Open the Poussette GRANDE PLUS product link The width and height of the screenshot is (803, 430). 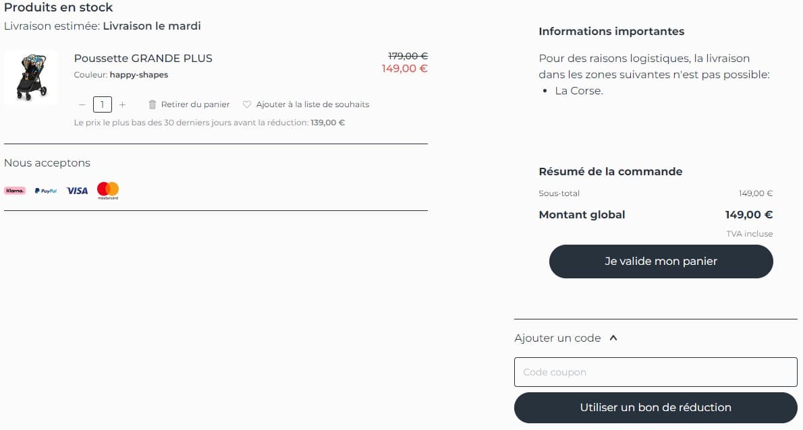(x=142, y=58)
